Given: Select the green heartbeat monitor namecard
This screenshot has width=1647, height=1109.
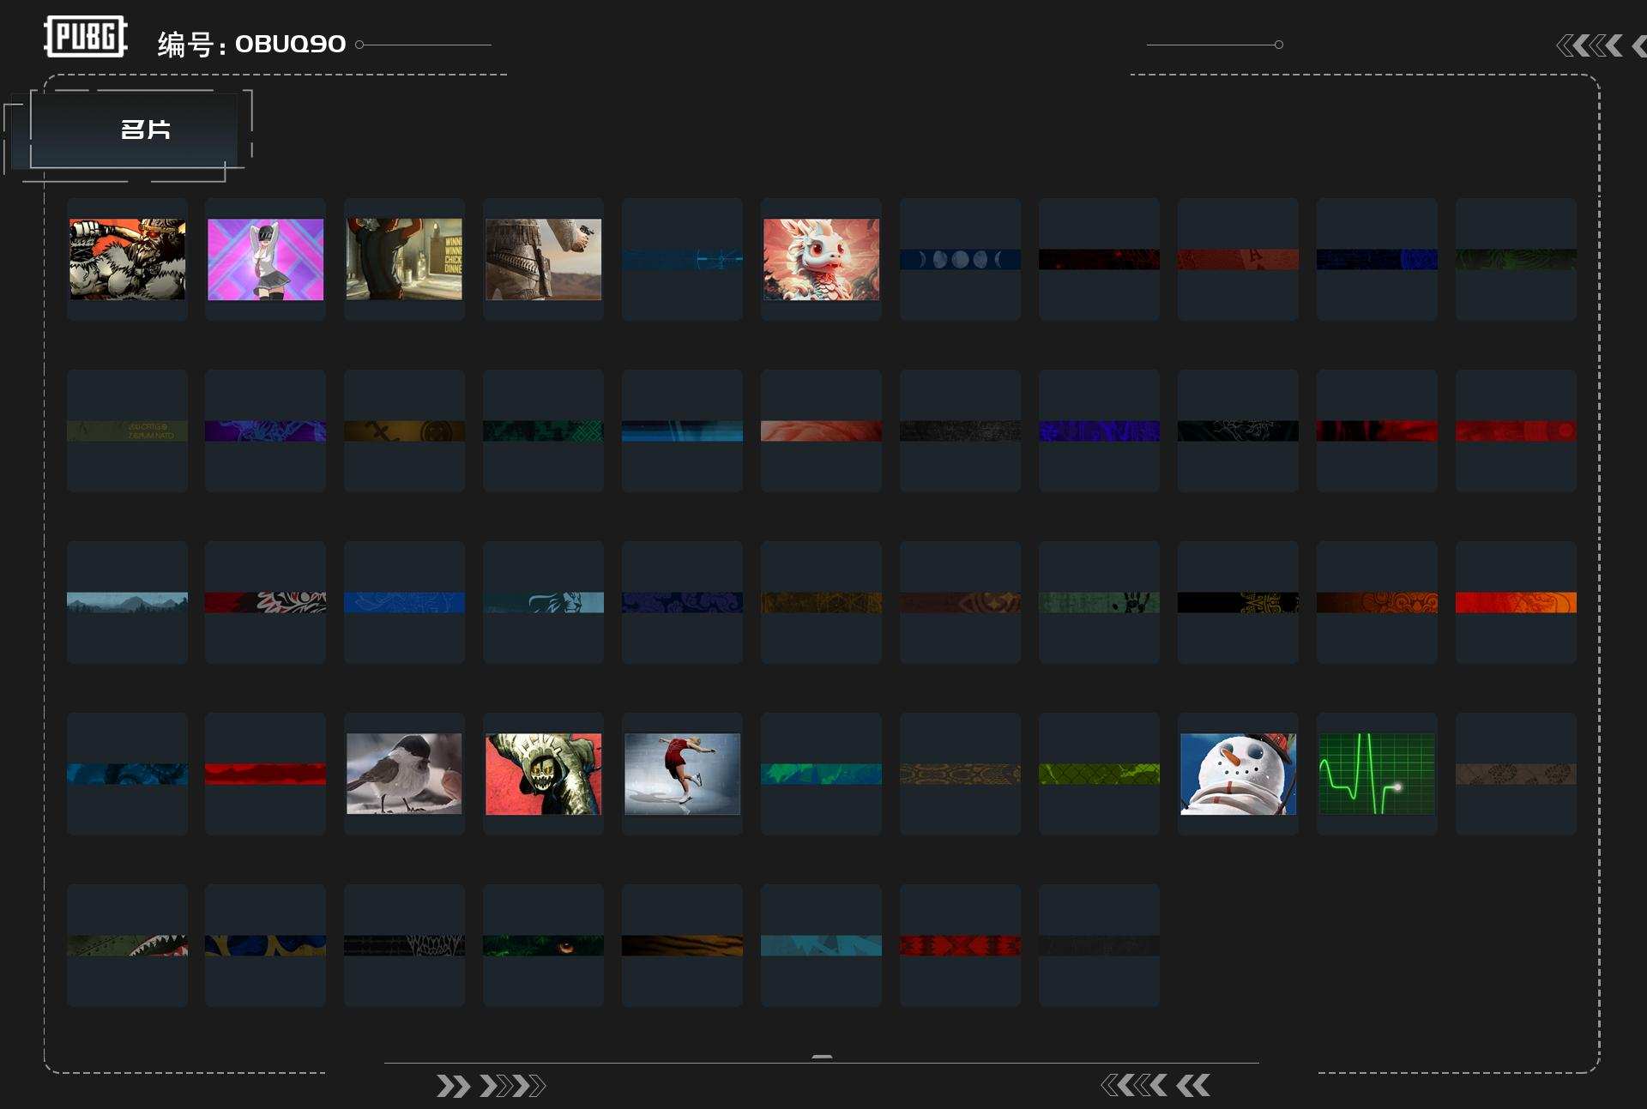Looking at the screenshot, I should click(x=1377, y=774).
